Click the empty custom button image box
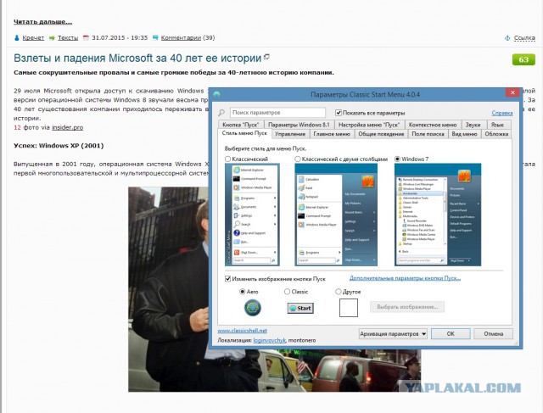This screenshot has width=543, height=413. point(349,308)
